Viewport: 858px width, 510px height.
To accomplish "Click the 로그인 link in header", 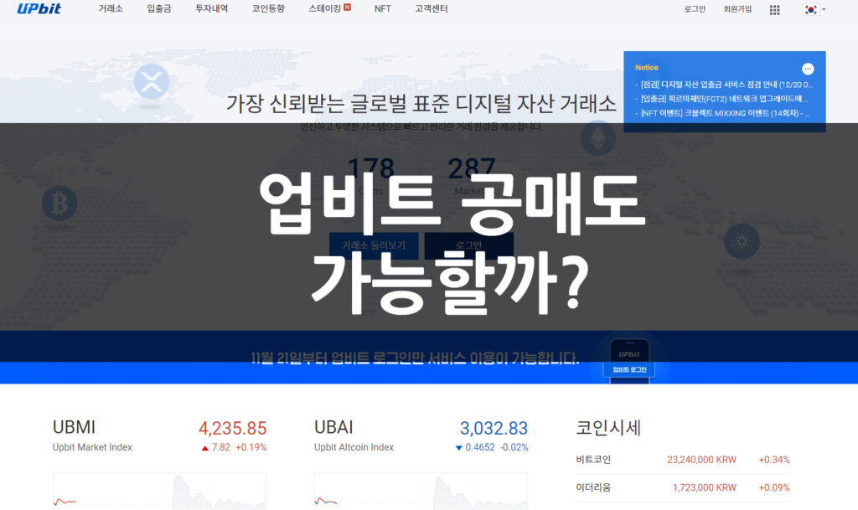I will point(695,9).
